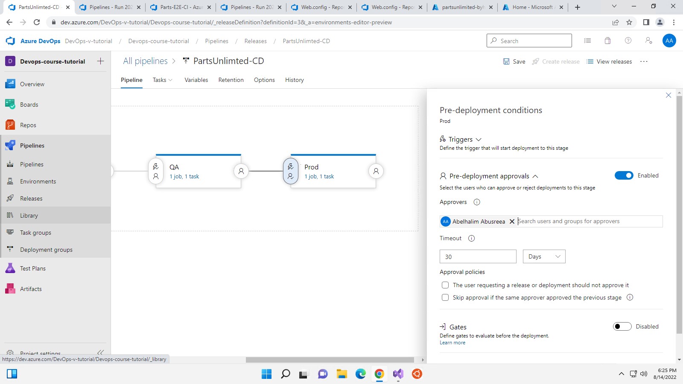Open Prod stage 1 job, 1 task link
The height and width of the screenshot is (384, 683).
click(319, 177)
